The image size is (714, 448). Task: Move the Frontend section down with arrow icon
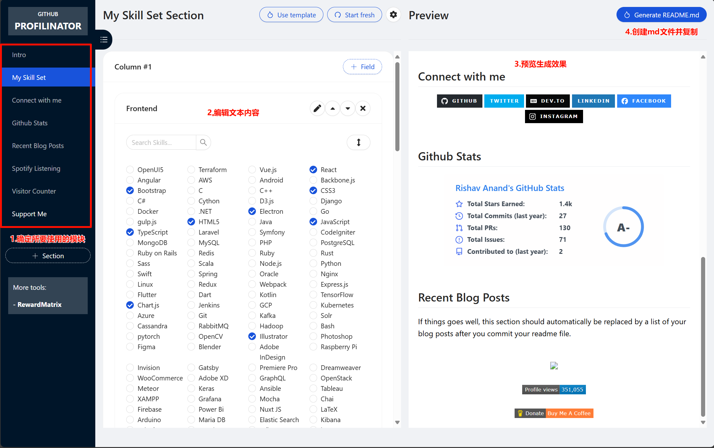point(347,108)
